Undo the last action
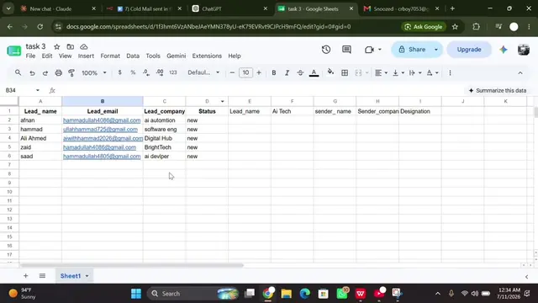 pos(32,73)
